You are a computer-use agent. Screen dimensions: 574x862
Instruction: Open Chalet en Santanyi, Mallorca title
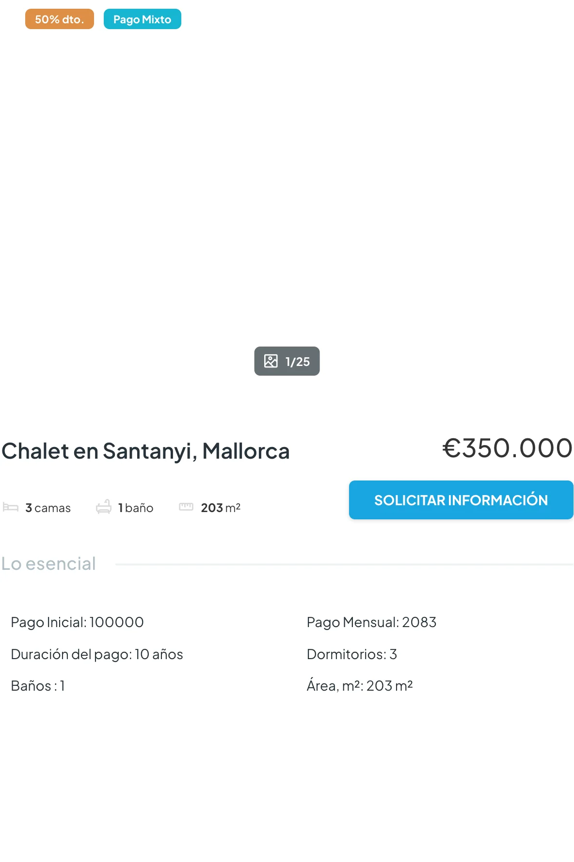145,451
